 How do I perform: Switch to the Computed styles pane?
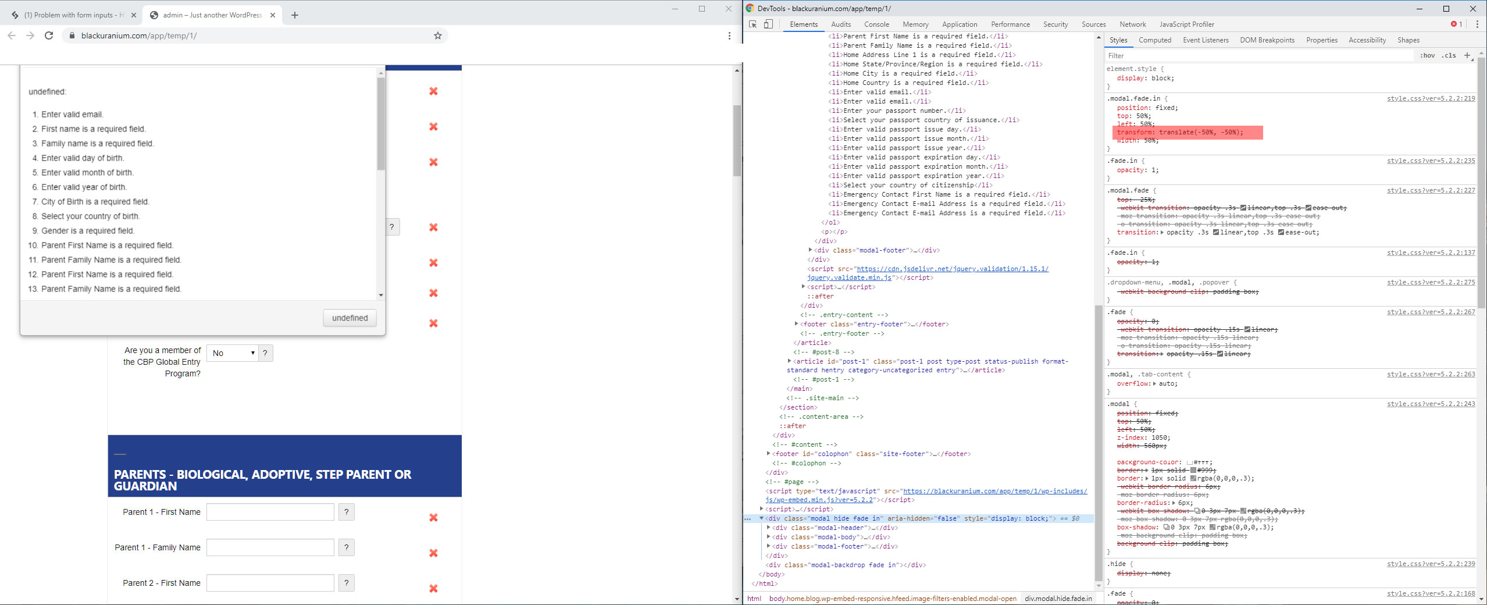click(1155, 40)
